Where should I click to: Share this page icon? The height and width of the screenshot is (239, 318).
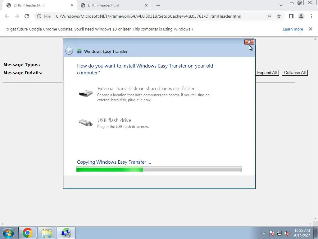(269, 16)
